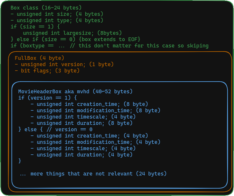The width and height of the screenshot is (234, 196).
Task: Click the 8 byte creation_time line
Action: tap(89, 104)
